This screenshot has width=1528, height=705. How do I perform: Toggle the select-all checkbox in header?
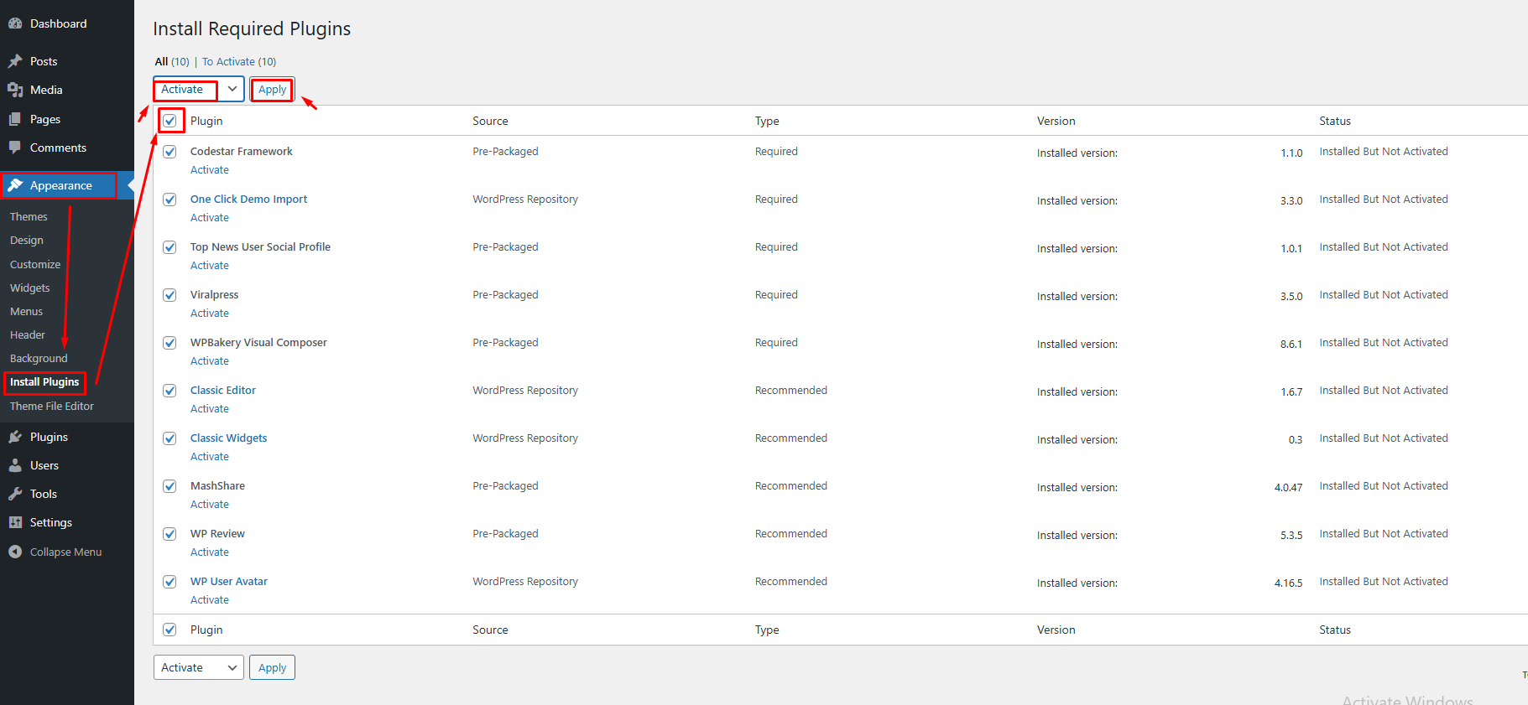169,121
